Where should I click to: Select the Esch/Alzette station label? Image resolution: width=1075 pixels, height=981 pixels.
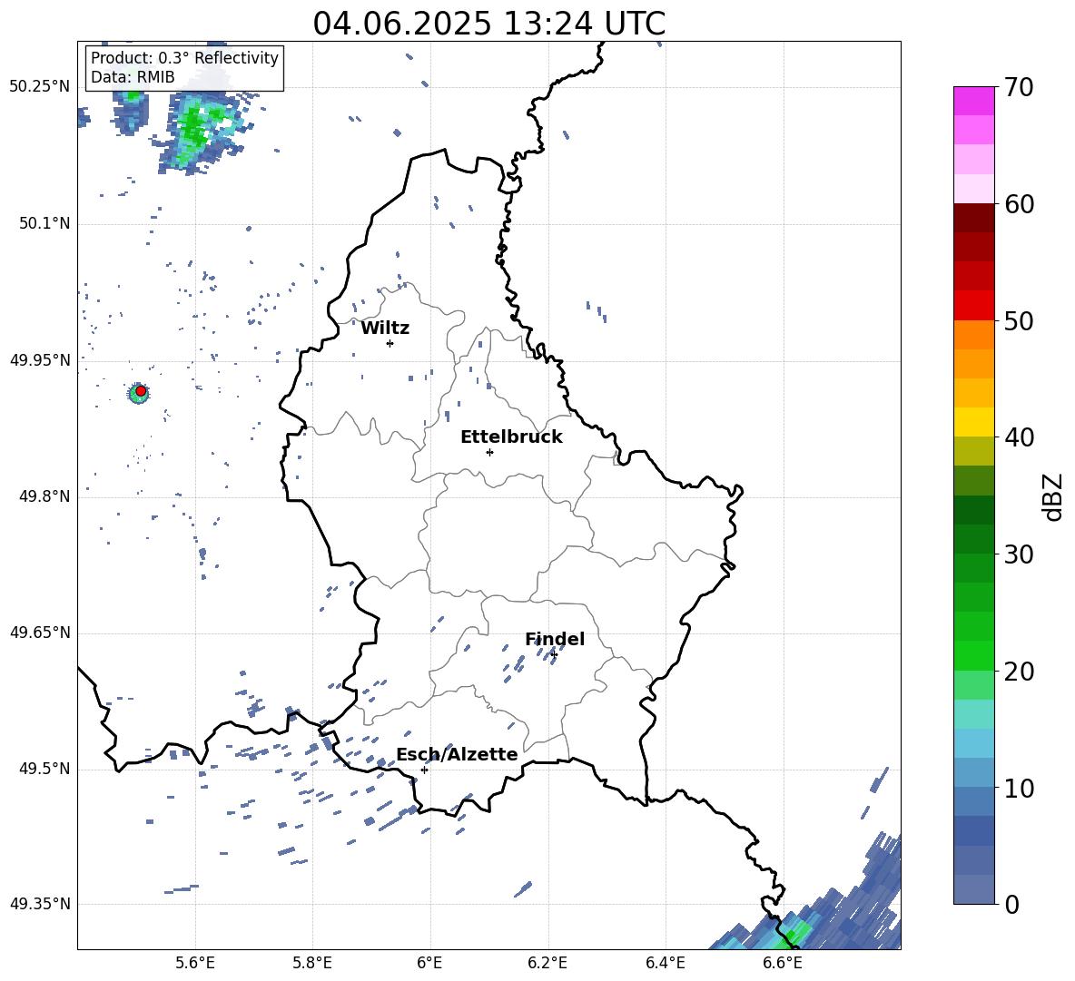pyautogui.click(x=457, y=754)
